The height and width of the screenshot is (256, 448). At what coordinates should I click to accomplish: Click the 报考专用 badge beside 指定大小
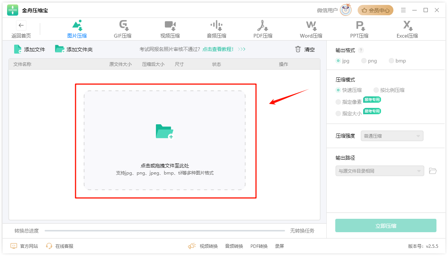click(x=372, y=111)
